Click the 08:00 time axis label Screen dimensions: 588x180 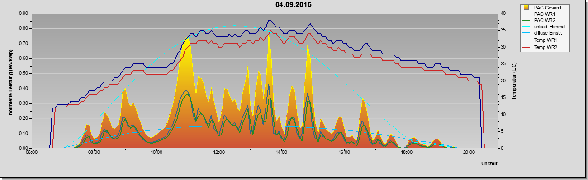click(x=94, y=153)
